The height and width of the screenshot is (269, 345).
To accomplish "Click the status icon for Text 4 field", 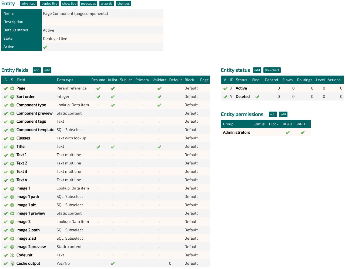I will 12,180.
